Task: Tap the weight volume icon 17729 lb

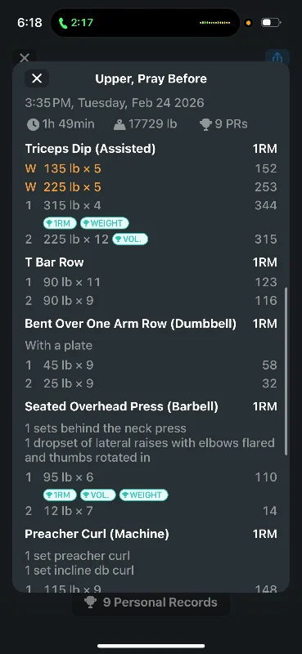Action: tap(119, 124)
